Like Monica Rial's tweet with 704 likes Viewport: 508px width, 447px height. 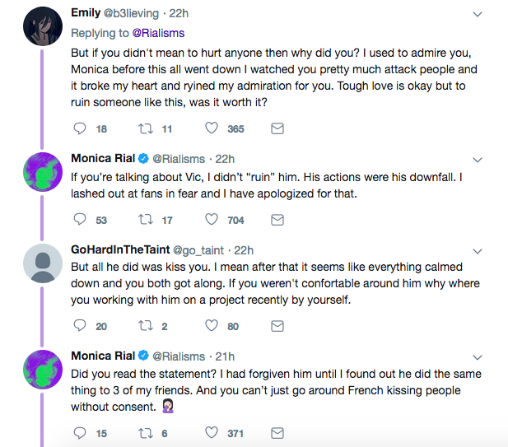(x=212, y=219)
